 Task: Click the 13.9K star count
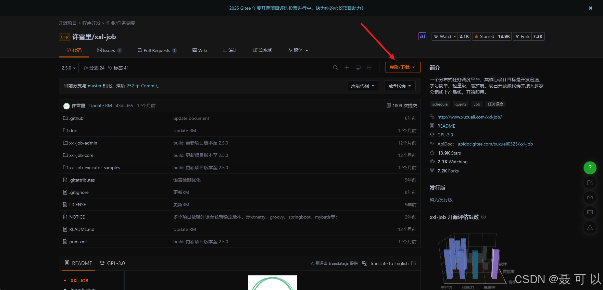tap(504, 36)
